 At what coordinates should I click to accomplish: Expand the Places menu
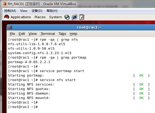(x=40, y=17)
